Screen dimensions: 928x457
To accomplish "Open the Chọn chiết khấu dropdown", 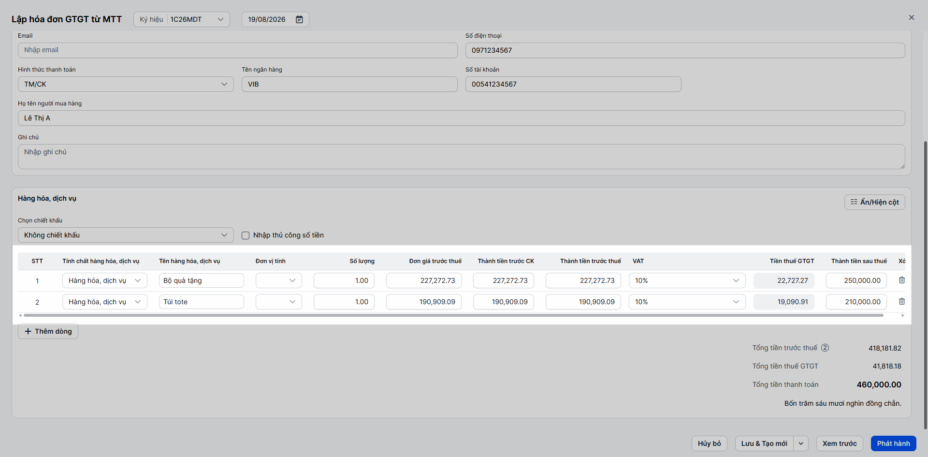I will (x=126, y=235).
